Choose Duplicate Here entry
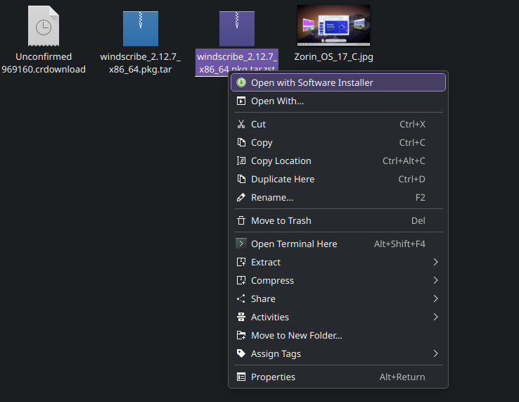 [338, 179]
